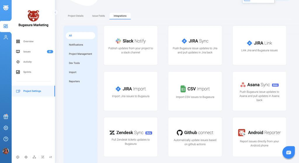Click 'Import CSV issues to Bugasura' description
Screen dimensions: 299x163
click(x=195, y=97)
